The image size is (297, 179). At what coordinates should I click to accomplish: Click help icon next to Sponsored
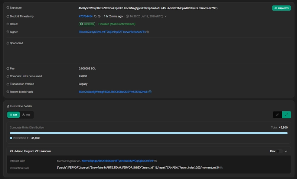click(8, 43)
